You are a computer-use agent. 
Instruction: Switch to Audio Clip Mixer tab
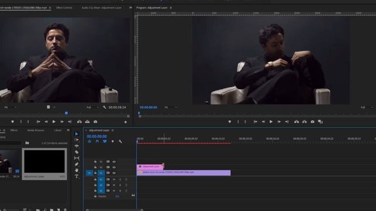click(102, 8)
